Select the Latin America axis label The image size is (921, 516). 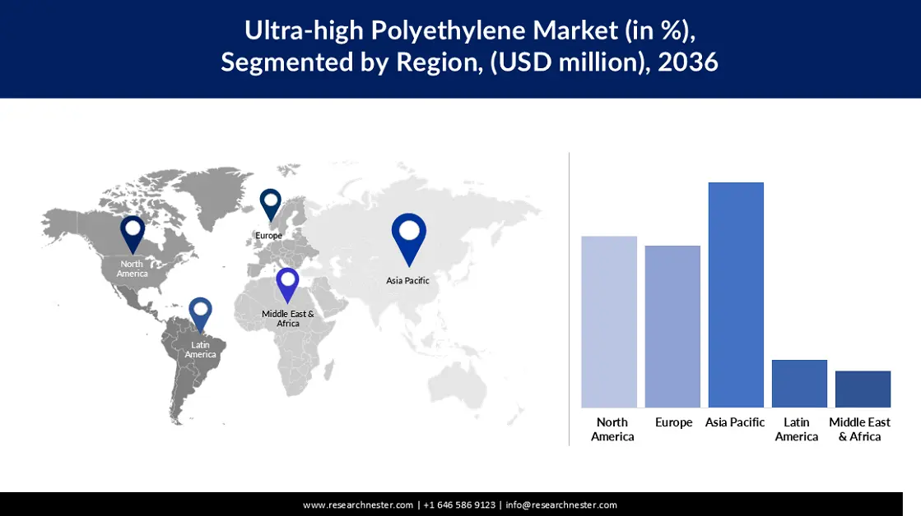pyautogui.click(x=796, y=429)
